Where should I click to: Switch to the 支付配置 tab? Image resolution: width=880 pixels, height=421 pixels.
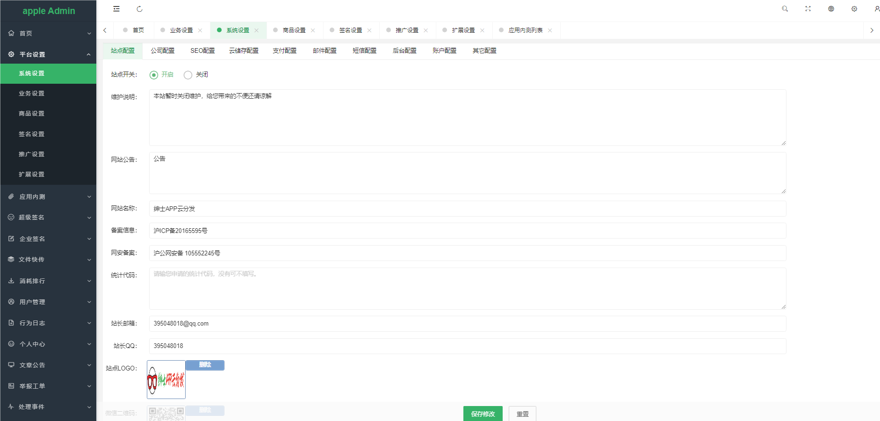tap(284, 51)
